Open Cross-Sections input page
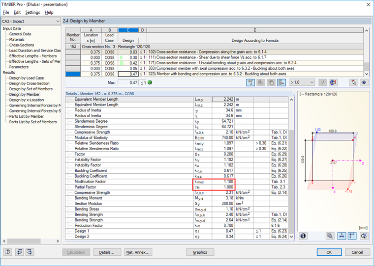Image resolution: width=374 pixels, height=266 pixels. (x=22, y=45)
